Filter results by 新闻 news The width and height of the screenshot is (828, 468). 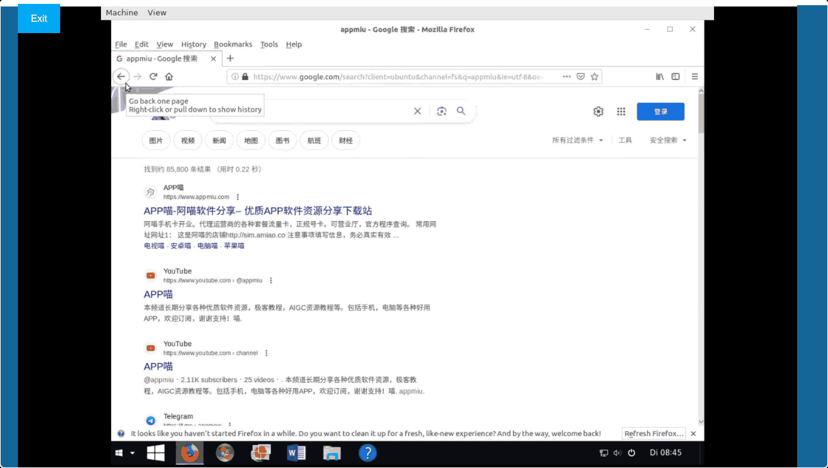click(219, 141)
